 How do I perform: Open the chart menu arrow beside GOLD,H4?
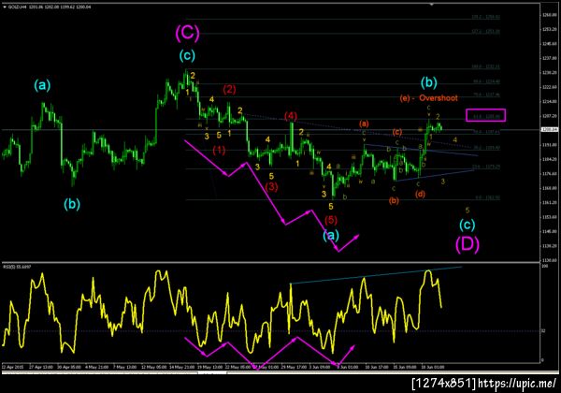coord(5,7)
